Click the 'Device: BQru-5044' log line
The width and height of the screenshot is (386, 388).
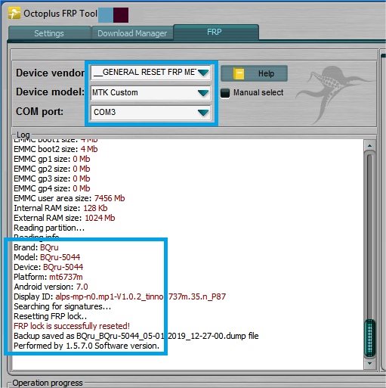[48, 267]
